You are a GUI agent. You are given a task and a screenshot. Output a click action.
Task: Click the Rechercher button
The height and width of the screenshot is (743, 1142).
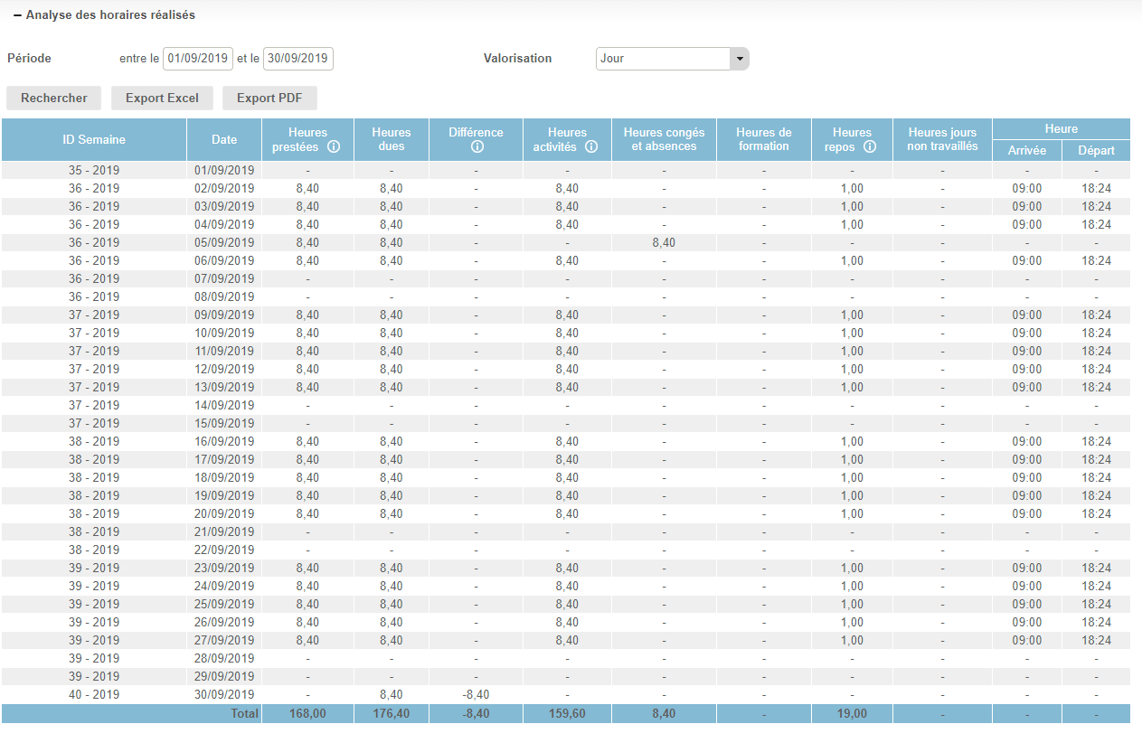(54, 98)
